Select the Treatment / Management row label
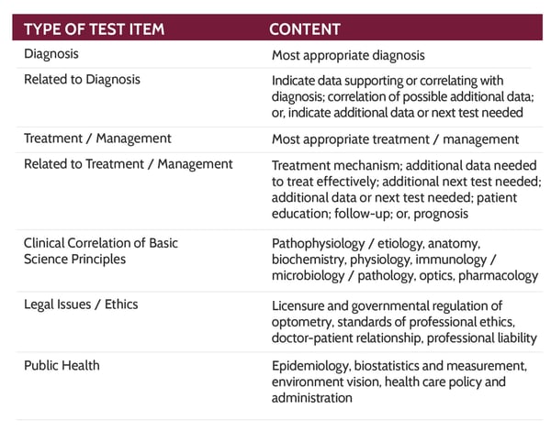The width and height of the screenshot is (551, 432). point(97,138)
